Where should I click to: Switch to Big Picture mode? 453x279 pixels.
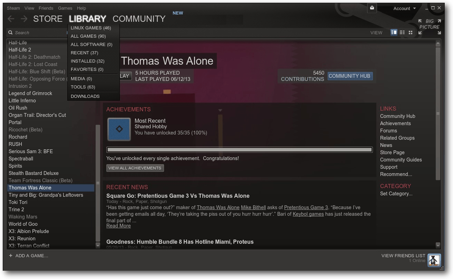coord(430,27)
